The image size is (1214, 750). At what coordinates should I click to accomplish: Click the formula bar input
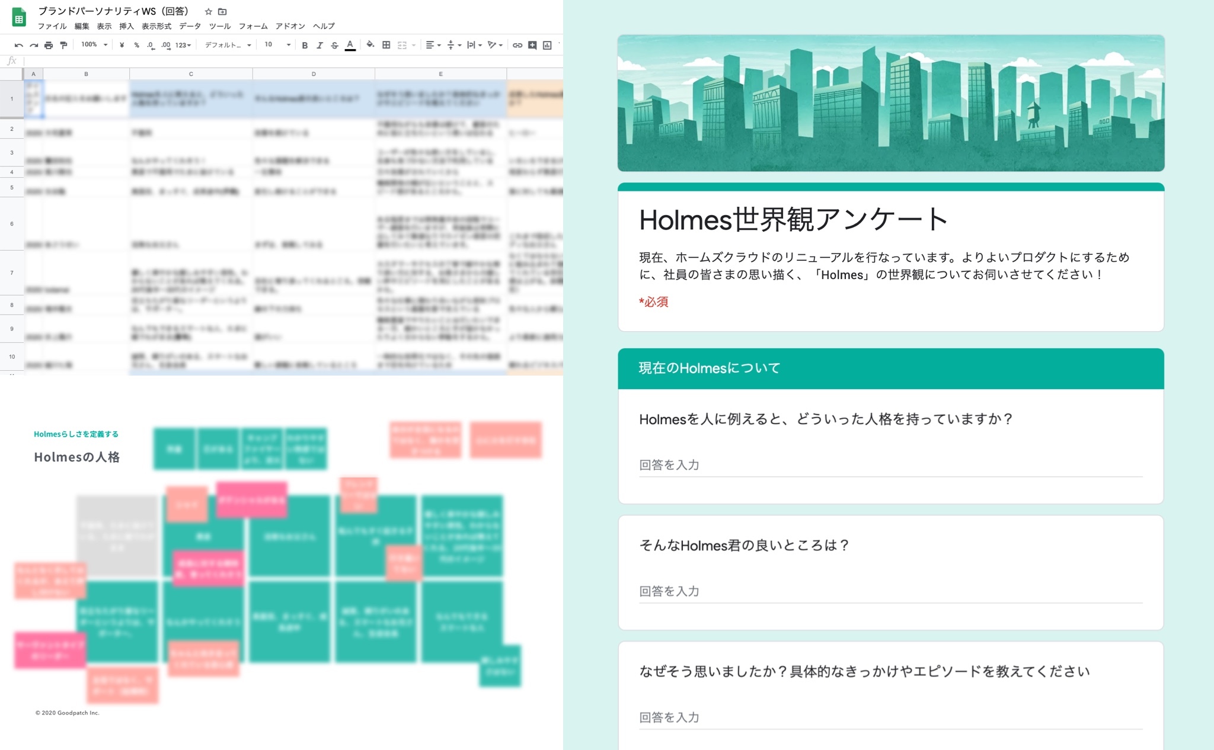[x=293, y=61]
